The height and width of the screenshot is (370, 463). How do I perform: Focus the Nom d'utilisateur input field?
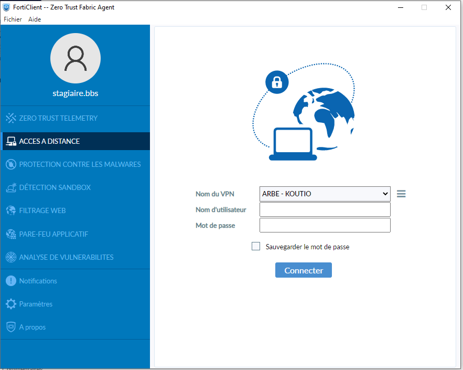click(325, 209)
